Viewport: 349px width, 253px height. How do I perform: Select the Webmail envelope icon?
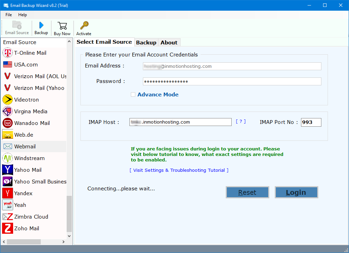click(8, 147)
